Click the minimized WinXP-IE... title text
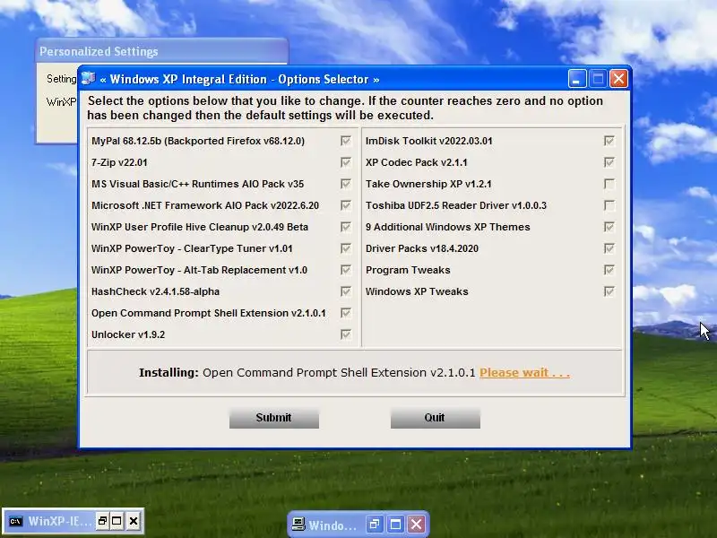This screenshot has height=538, width=717. (x=60, y=521)
